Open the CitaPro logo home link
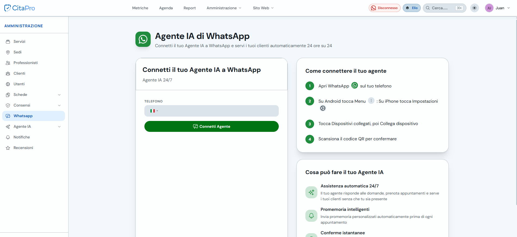 pyautogui.click(x=20, y=8)
